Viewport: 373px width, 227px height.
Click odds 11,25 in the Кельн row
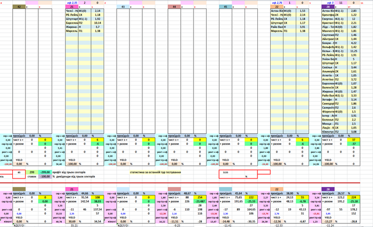tap(354, 51)
